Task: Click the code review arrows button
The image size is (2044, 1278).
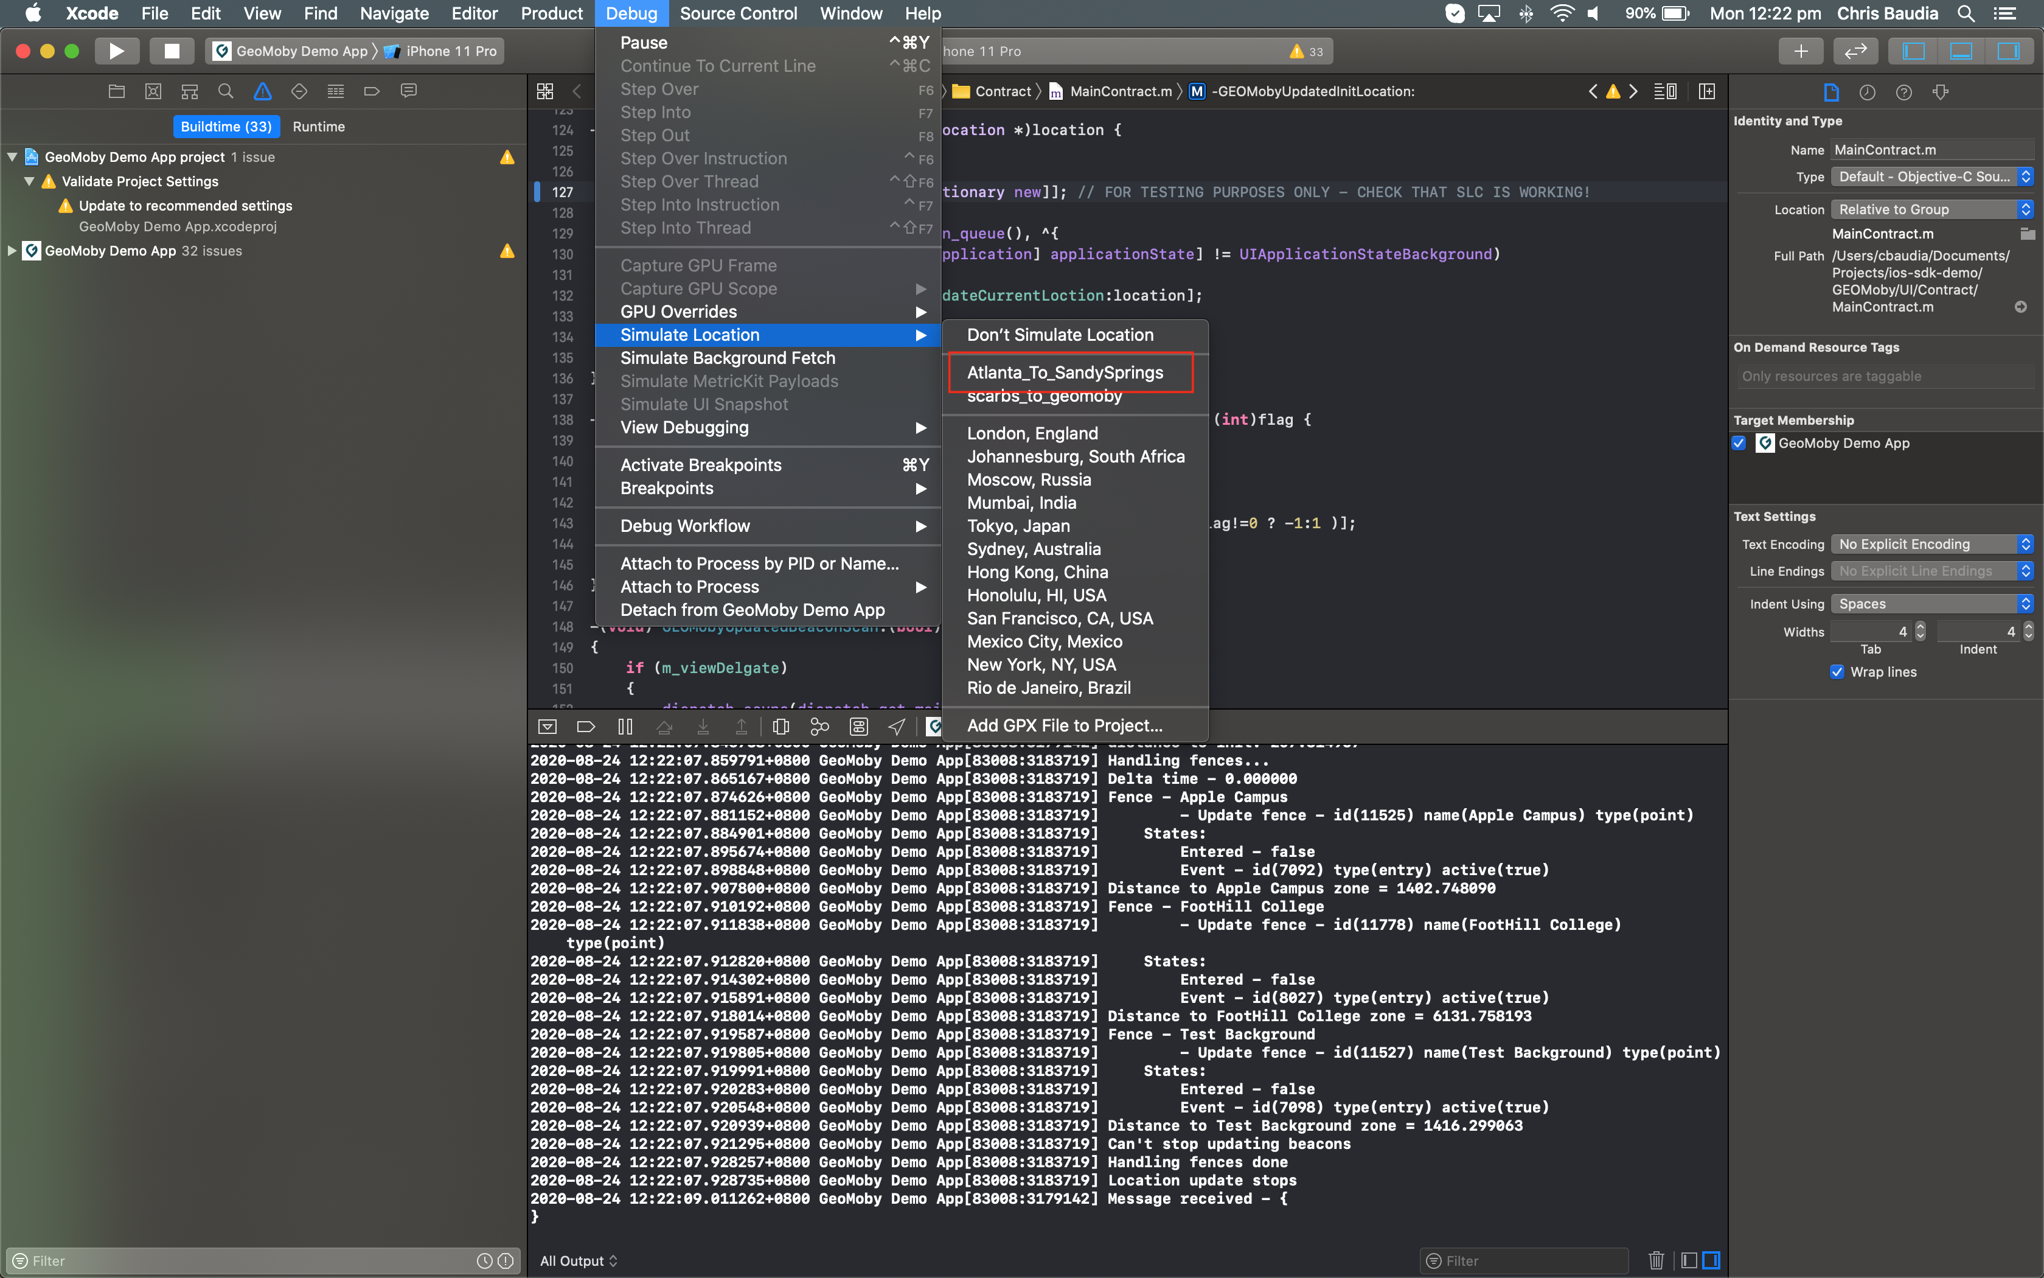Action: 1855,51
